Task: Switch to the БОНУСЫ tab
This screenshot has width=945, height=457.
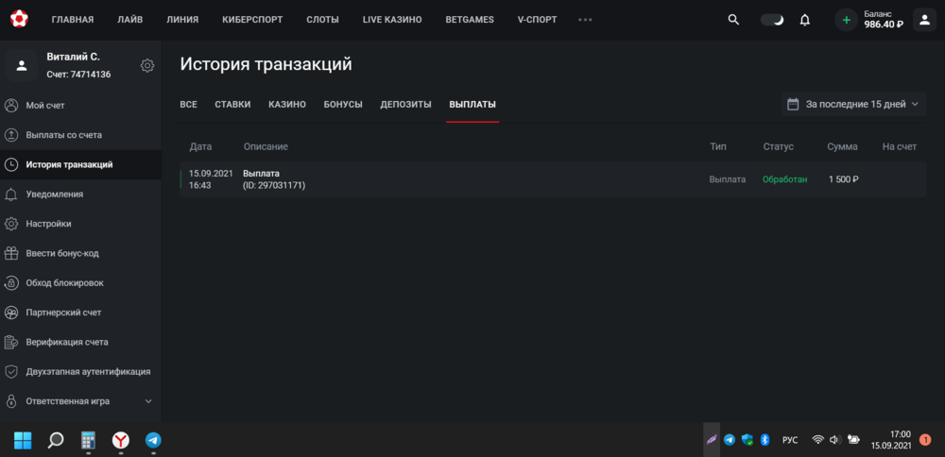Action: click(x=343, y=104)
